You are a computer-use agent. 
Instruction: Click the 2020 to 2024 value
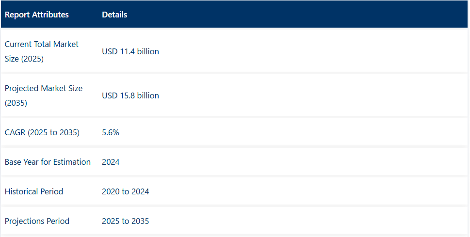pyautogui.click(x=126, y=191)
